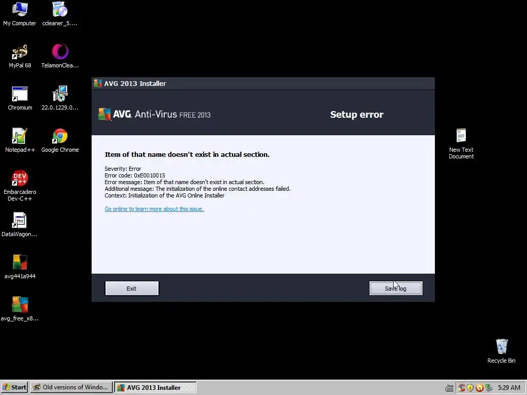Select the New Text Document icon
This screenshot has width=527, height=395.
pos(461,144)
